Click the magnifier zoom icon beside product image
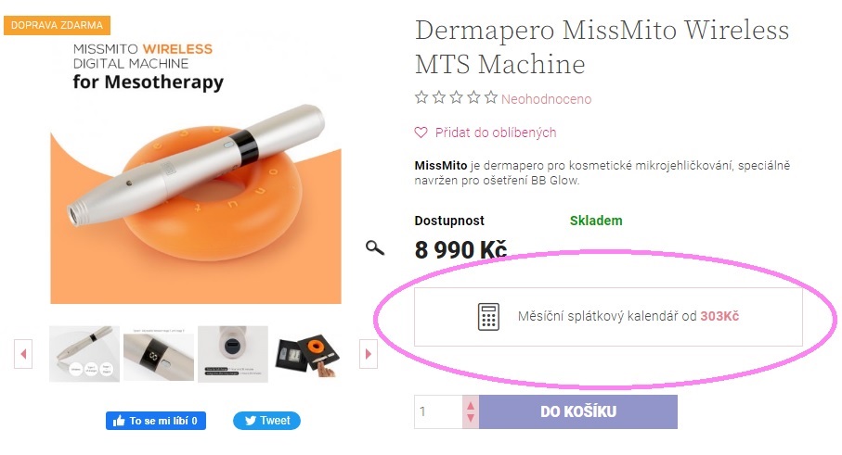 pos(375,248)
